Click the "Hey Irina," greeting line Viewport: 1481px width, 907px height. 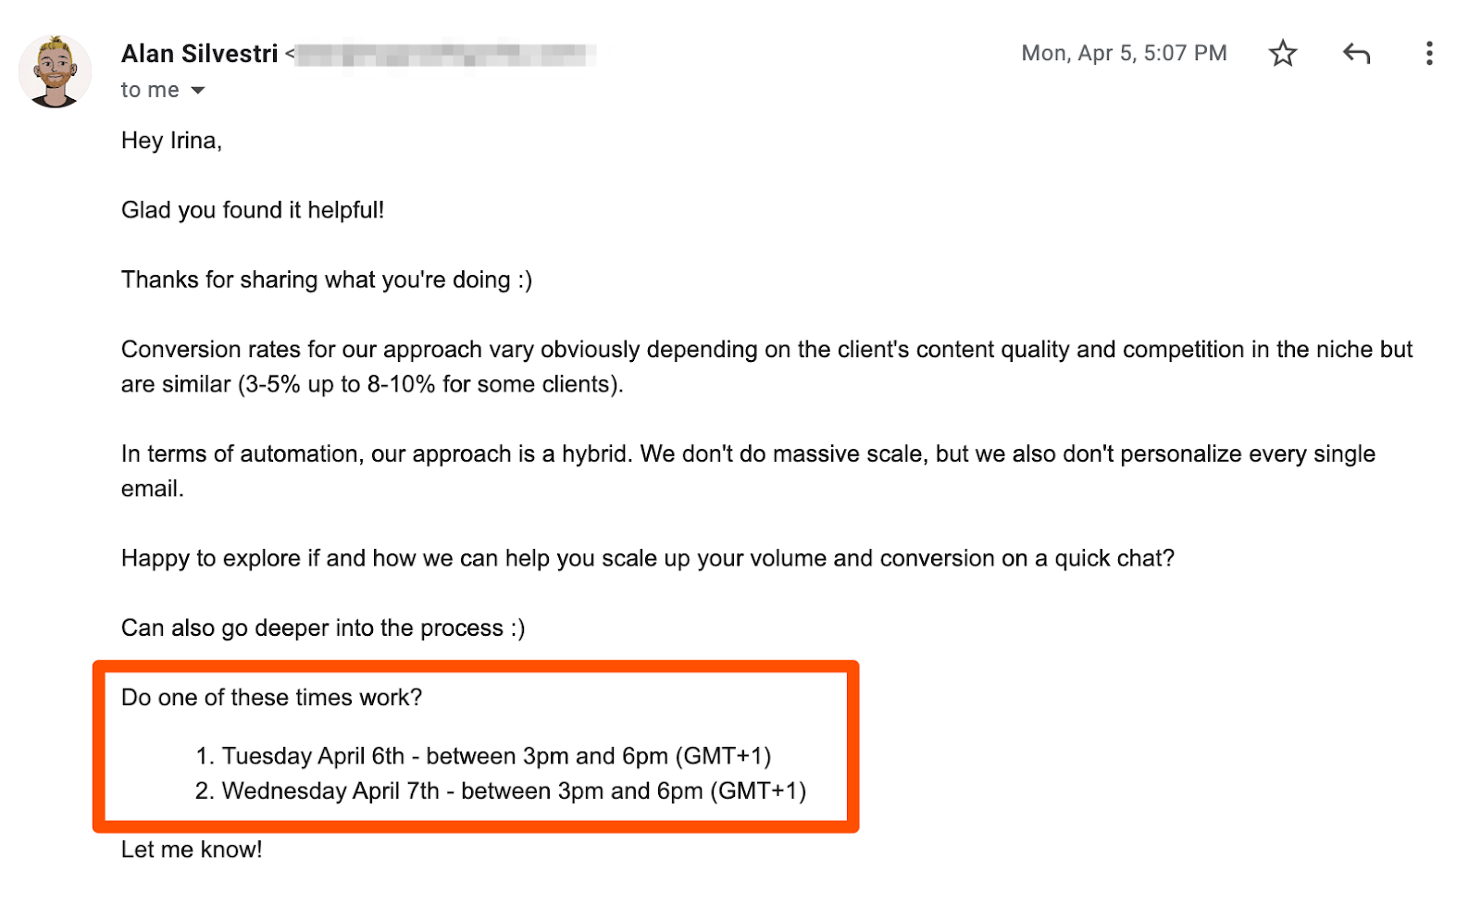coord(171,141)
